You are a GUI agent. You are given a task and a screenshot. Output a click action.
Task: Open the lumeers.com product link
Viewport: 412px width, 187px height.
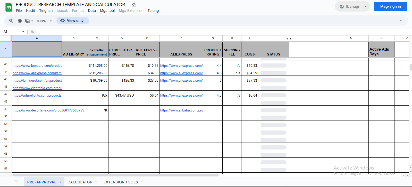(x=37, y=66)
